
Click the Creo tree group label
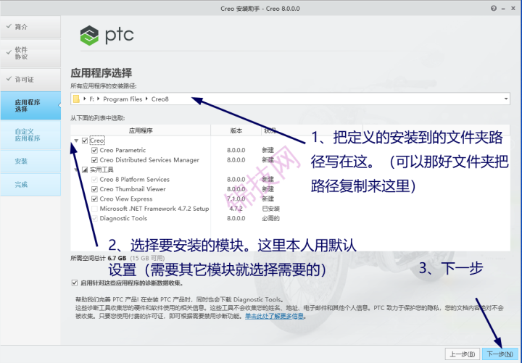pyautogui.click(x=97, y=141)
